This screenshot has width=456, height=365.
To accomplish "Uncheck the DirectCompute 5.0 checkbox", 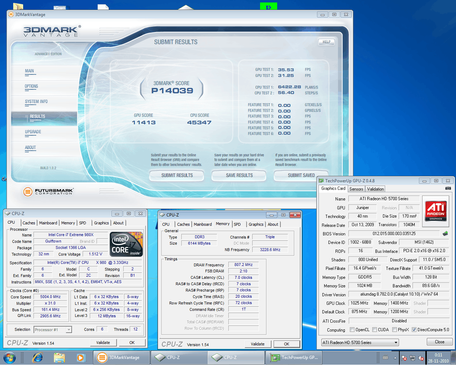I will 414,330.
